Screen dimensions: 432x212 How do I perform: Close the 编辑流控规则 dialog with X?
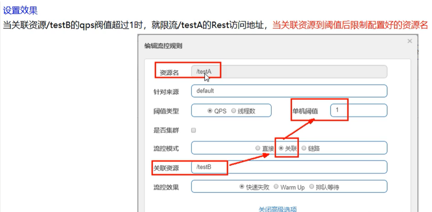(409, 41)
